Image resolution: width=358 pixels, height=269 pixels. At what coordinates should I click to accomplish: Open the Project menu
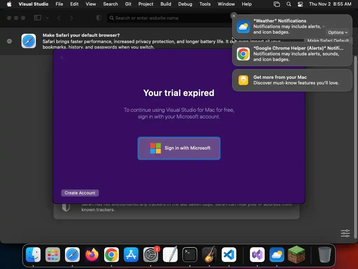click(x=146, y=4)
